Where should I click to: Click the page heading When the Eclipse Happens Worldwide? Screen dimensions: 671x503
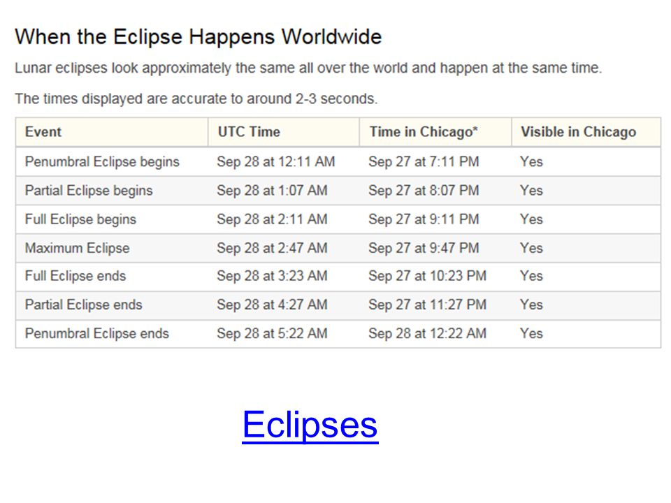click(x=198, y=37)
